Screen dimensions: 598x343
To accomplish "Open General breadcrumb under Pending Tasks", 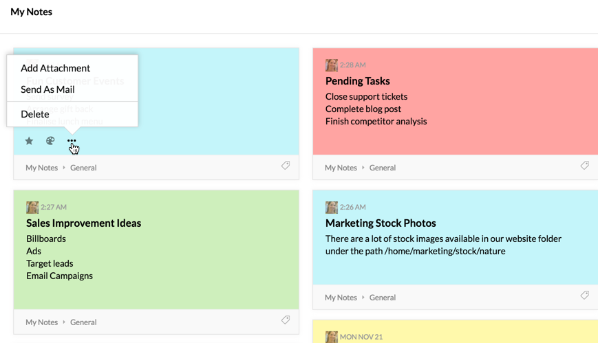I will (383, 168).
